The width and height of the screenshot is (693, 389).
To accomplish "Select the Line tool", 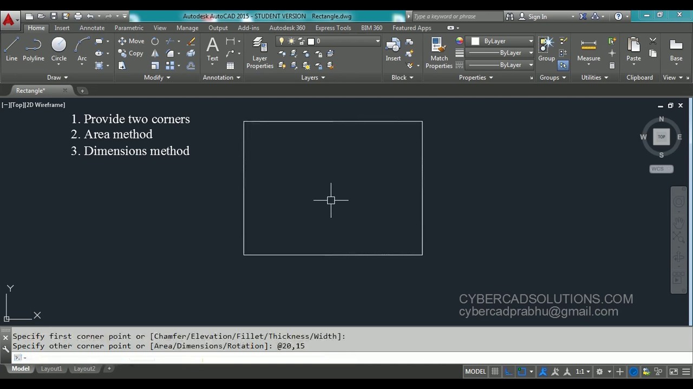I will tap(11, 50).
